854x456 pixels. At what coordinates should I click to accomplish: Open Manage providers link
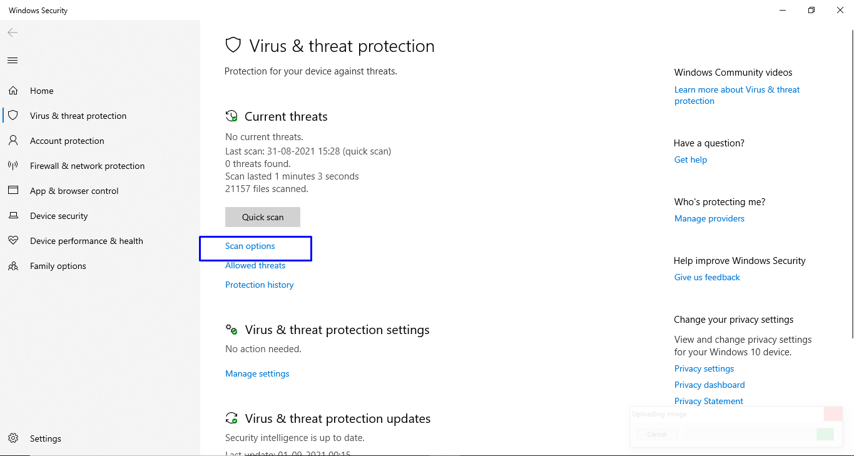point(709,218)
